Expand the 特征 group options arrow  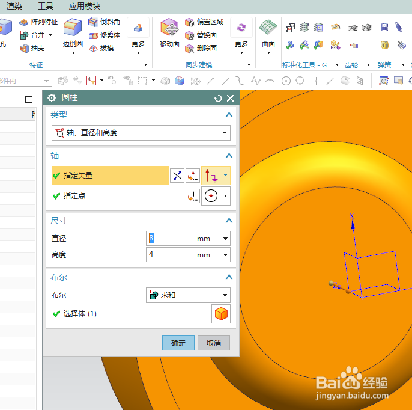(145, 64)
